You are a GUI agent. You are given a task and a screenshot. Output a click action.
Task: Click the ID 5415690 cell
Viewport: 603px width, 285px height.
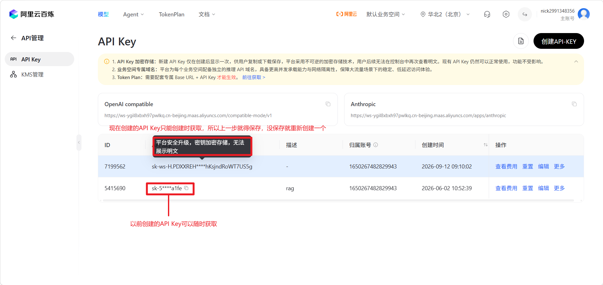(115, 188)
